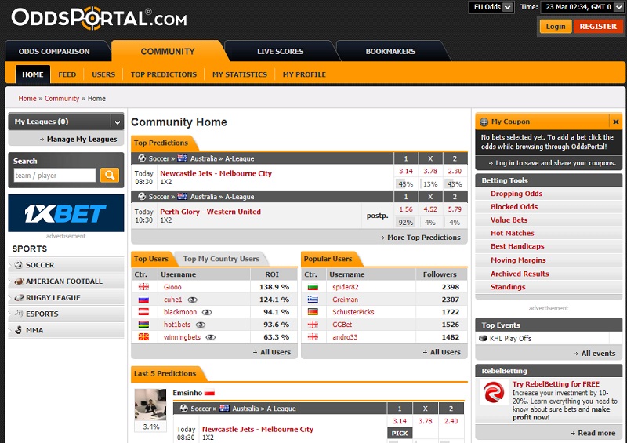Click the 92% pick bar for Perth Glory
627x443 pixels.
tap(405, 222)
